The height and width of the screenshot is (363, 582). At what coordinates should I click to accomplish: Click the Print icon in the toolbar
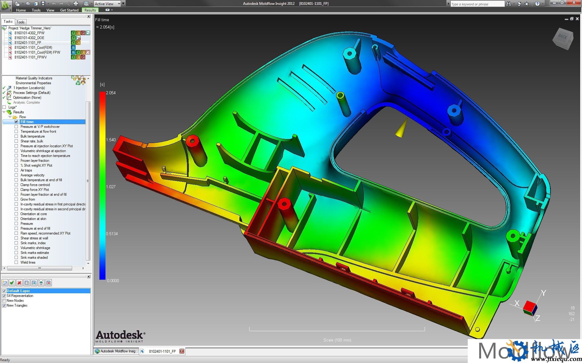point(75,3)
